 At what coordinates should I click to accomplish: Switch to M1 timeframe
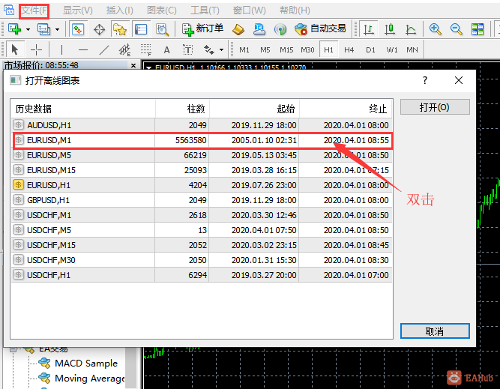[244, 50]
